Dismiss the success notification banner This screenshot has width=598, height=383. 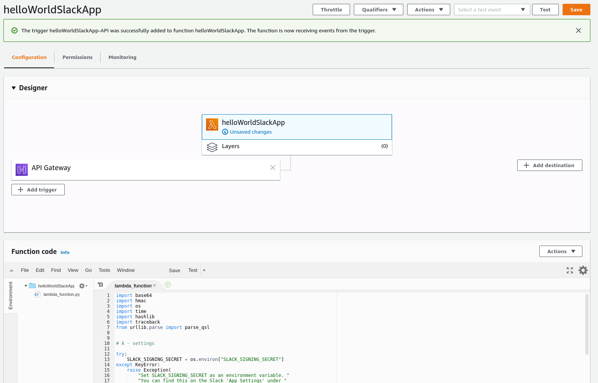579,30
